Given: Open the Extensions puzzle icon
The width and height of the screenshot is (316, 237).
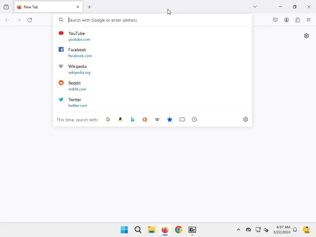Looking at the screenshot, I should pos(297,20).
